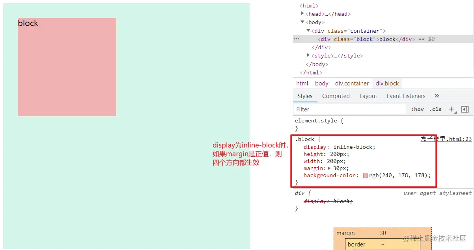Click the ellipsis actions icon on selected row
The image size is (474, 250).
tap(297, 39)
